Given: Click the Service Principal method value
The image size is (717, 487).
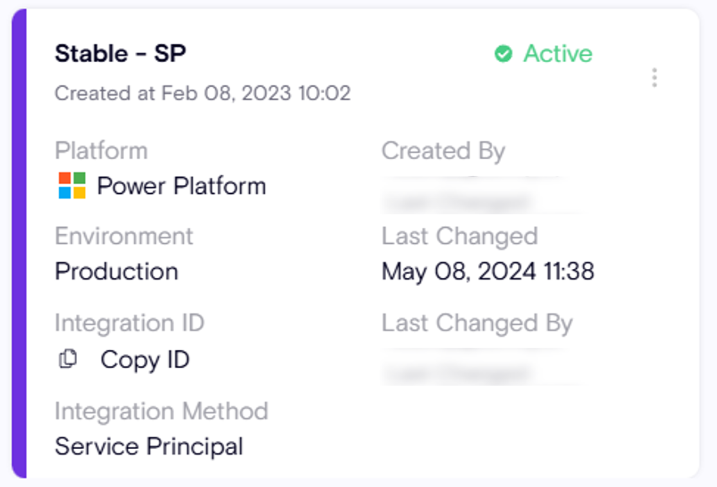Looking at the screenshot, I should tap(149, 446).
